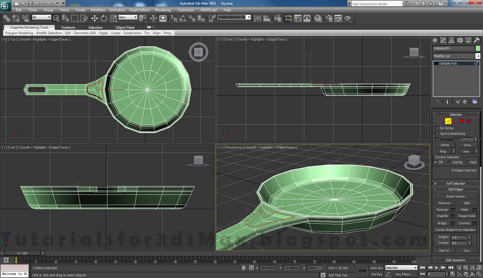Open the Hierarchy command panel tab
Screen dimensions: 483x278
[x=452, y=40]
